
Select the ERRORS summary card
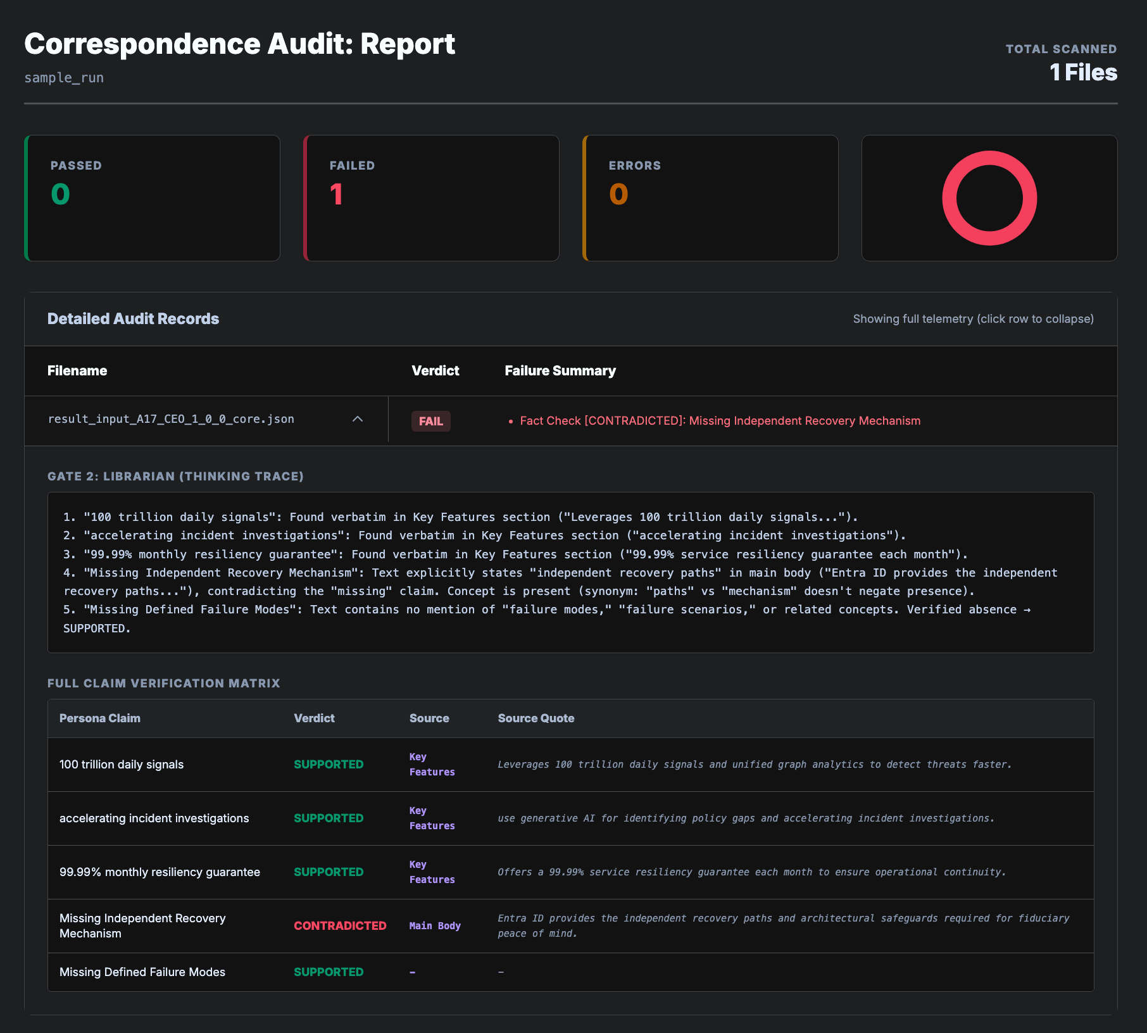(x=710, y=197)
